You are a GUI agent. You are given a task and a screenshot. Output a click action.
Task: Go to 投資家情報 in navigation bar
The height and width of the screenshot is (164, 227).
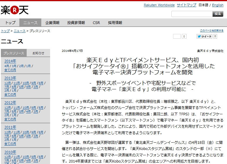click(76, 23)
